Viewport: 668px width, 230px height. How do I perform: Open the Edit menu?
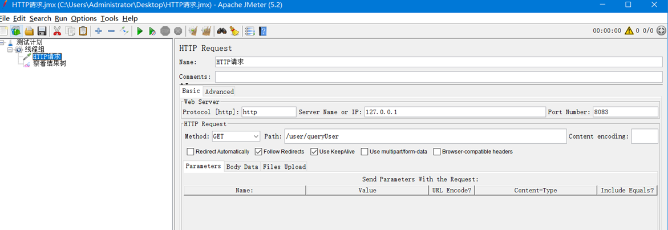[x=19, y=18]
